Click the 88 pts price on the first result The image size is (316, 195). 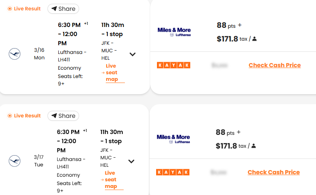pos(226,25)
